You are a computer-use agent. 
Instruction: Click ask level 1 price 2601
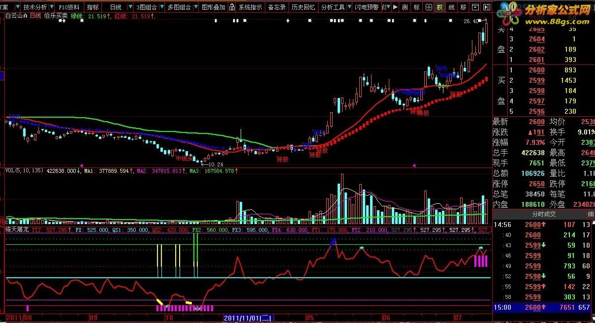[x=536, y=60]
